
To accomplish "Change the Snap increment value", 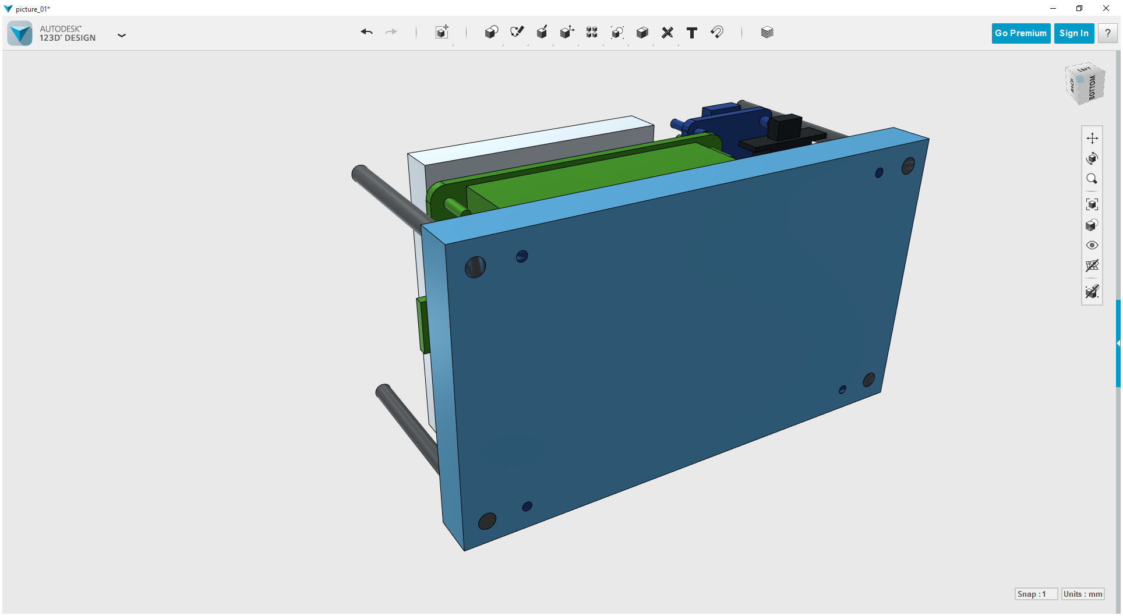I will (1036, 594).
